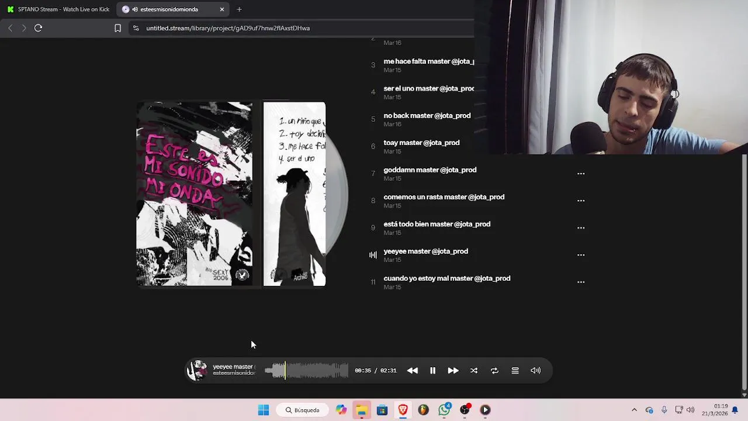Click the page vertical scrollbar
Image resolution: width=748 pixels, height=421 pixels.
(x=744, y=272)
